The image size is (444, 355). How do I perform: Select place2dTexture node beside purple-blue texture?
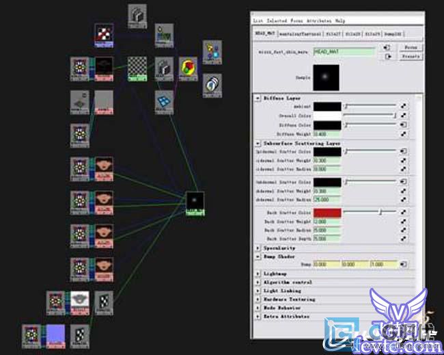coord(31,337)
